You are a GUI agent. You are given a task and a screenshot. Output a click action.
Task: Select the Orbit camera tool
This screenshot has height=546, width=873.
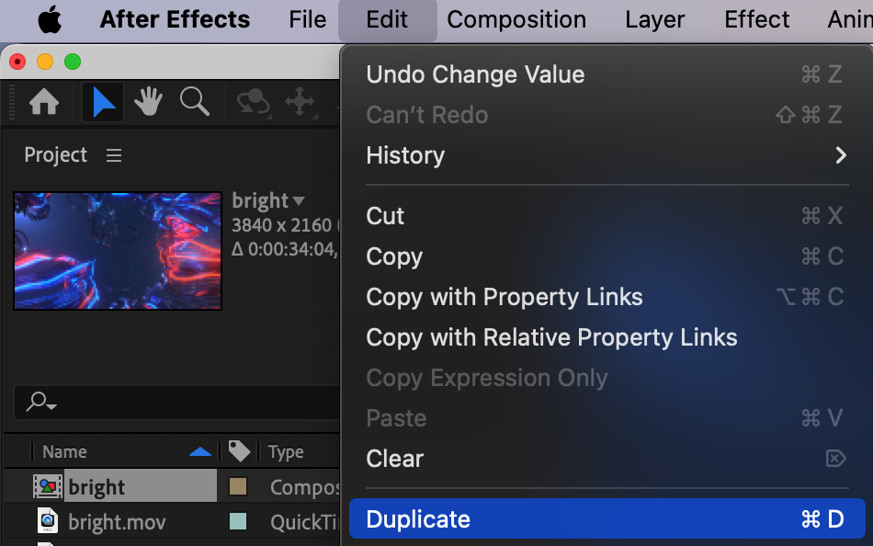pyautogui.click(x=253, y=102)
